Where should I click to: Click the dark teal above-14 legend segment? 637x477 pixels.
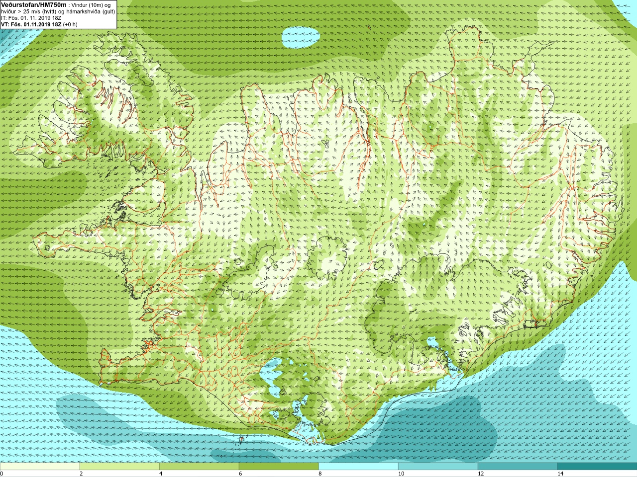pyautogui.click(x=597, y=467)
